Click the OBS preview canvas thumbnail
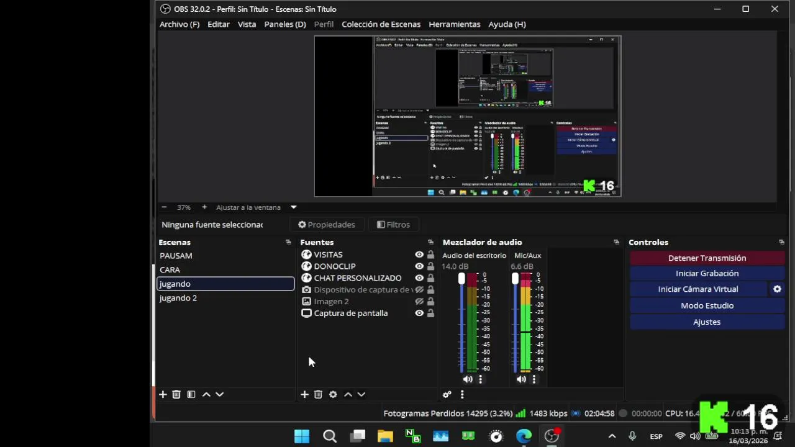The width and height of the screenshot is (795, 447). (468, 116)
